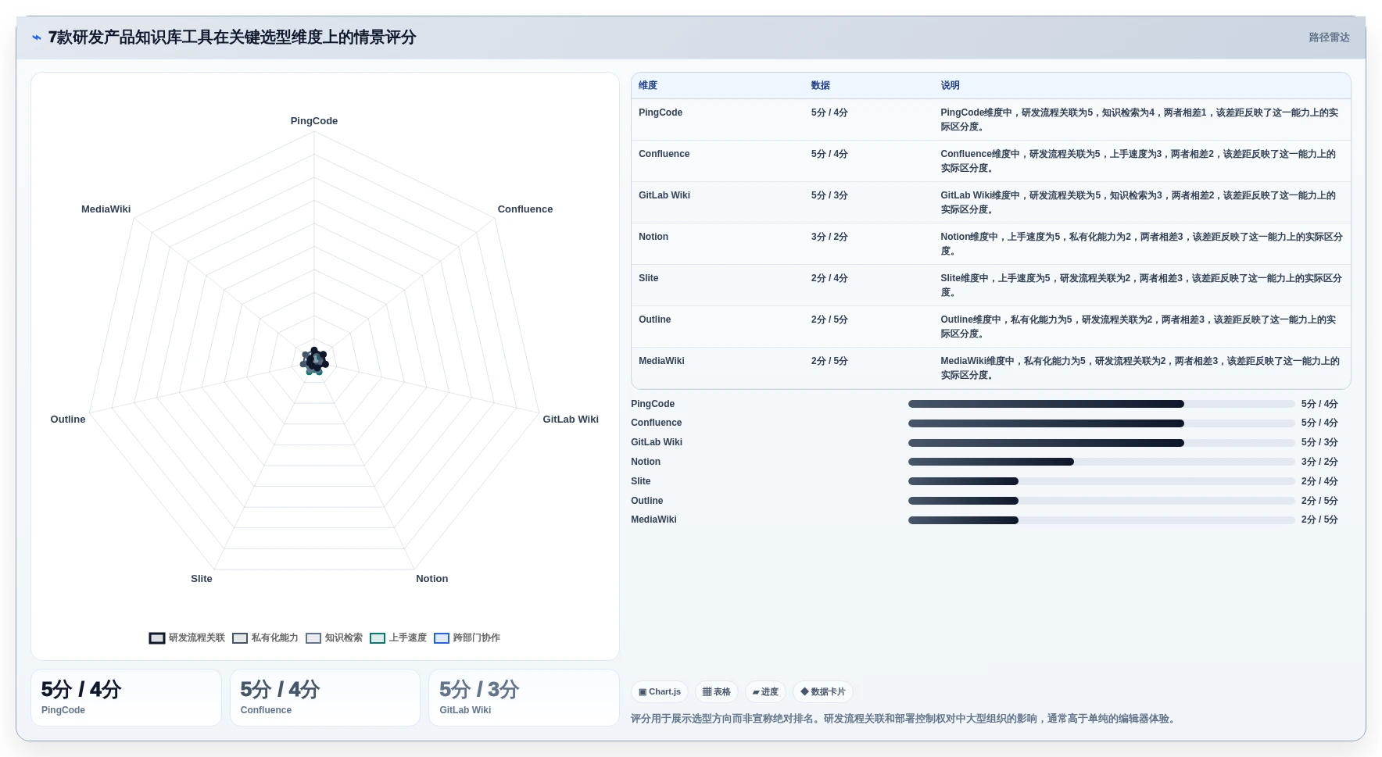Select the Slite table row name
Viewport: 1382px width, 757px height.
coord(648,278)
